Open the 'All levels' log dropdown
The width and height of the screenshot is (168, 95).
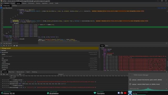61,74
